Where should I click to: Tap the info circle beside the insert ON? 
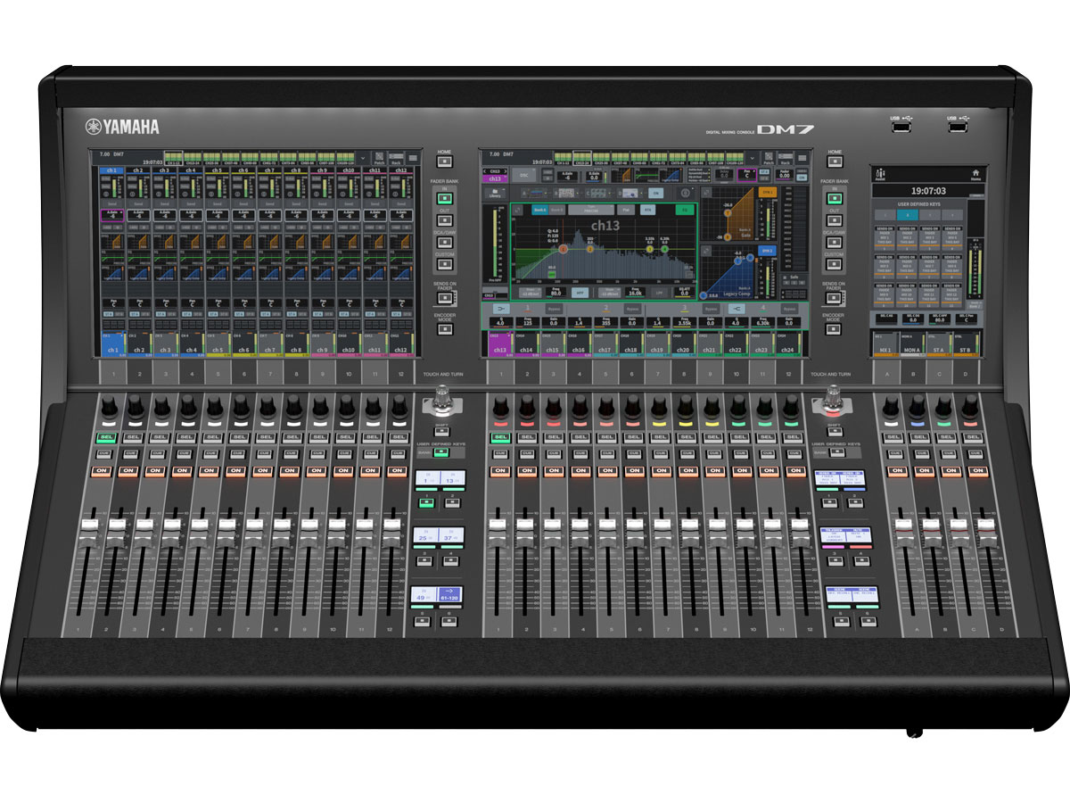point(685,193)
